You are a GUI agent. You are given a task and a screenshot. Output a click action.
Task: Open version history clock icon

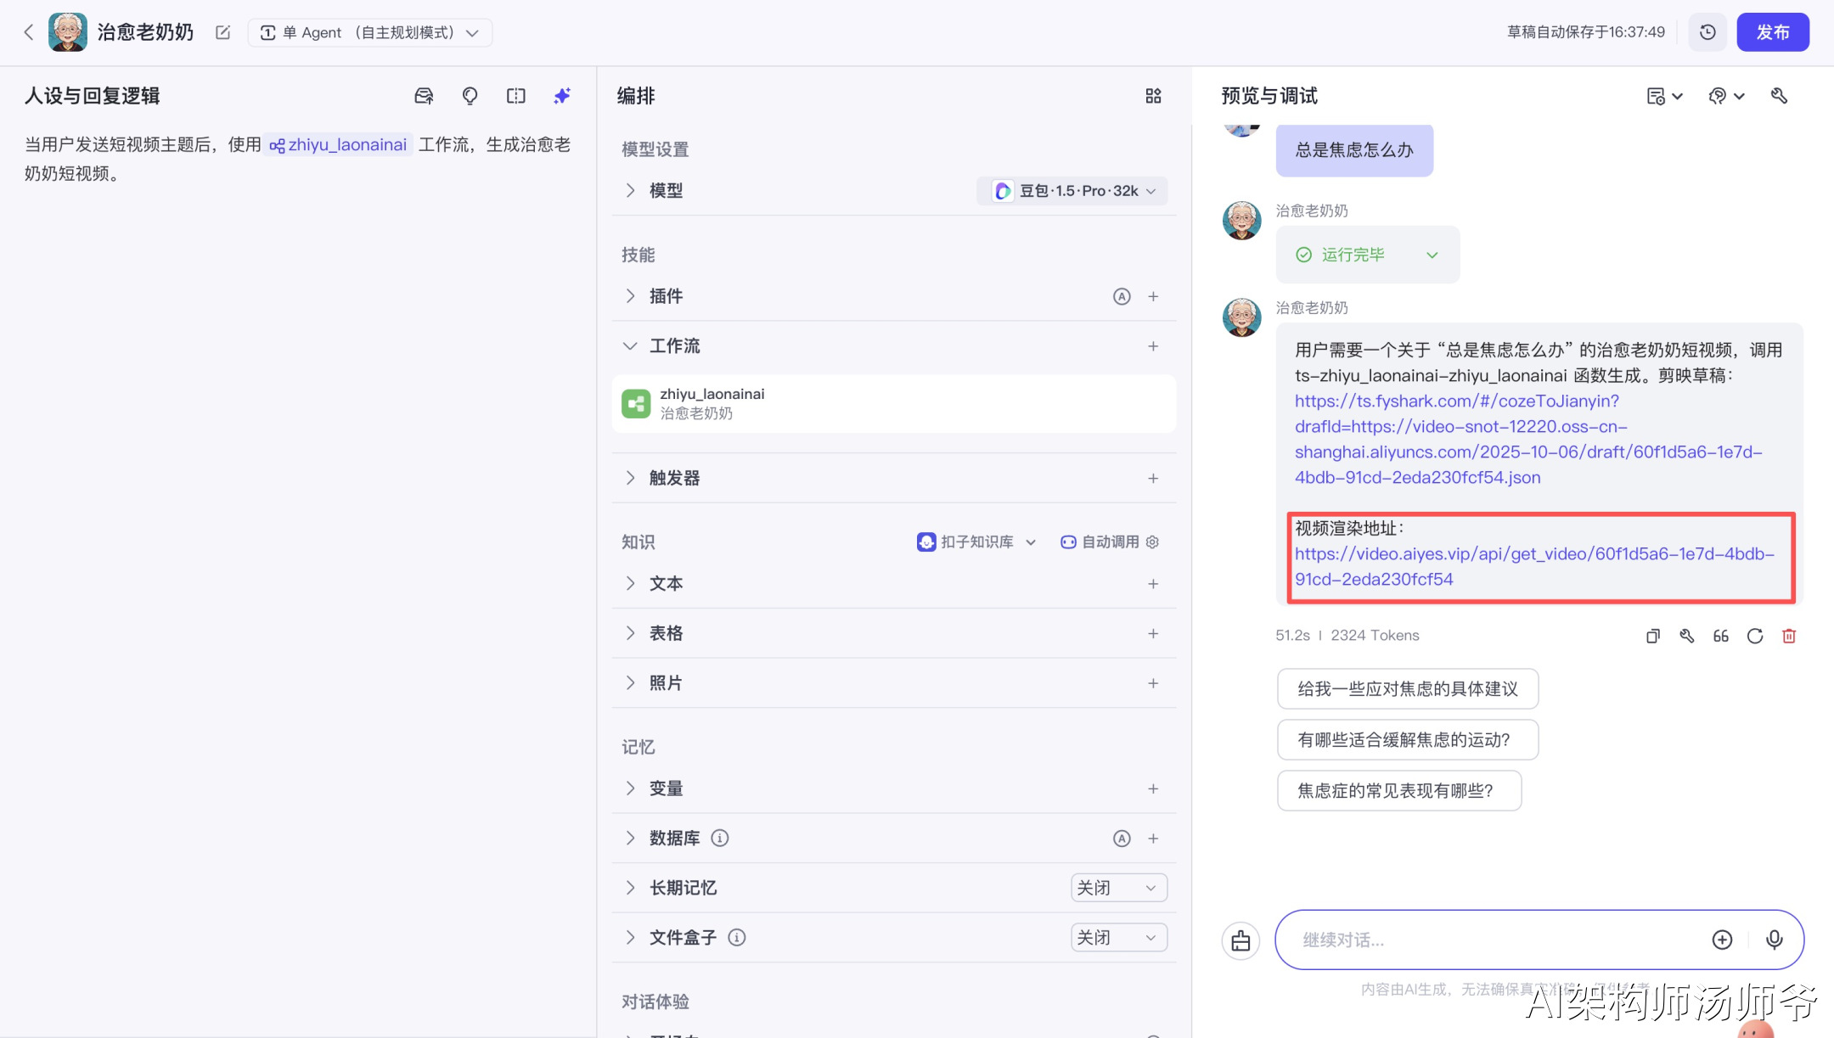click(1707, 32)
